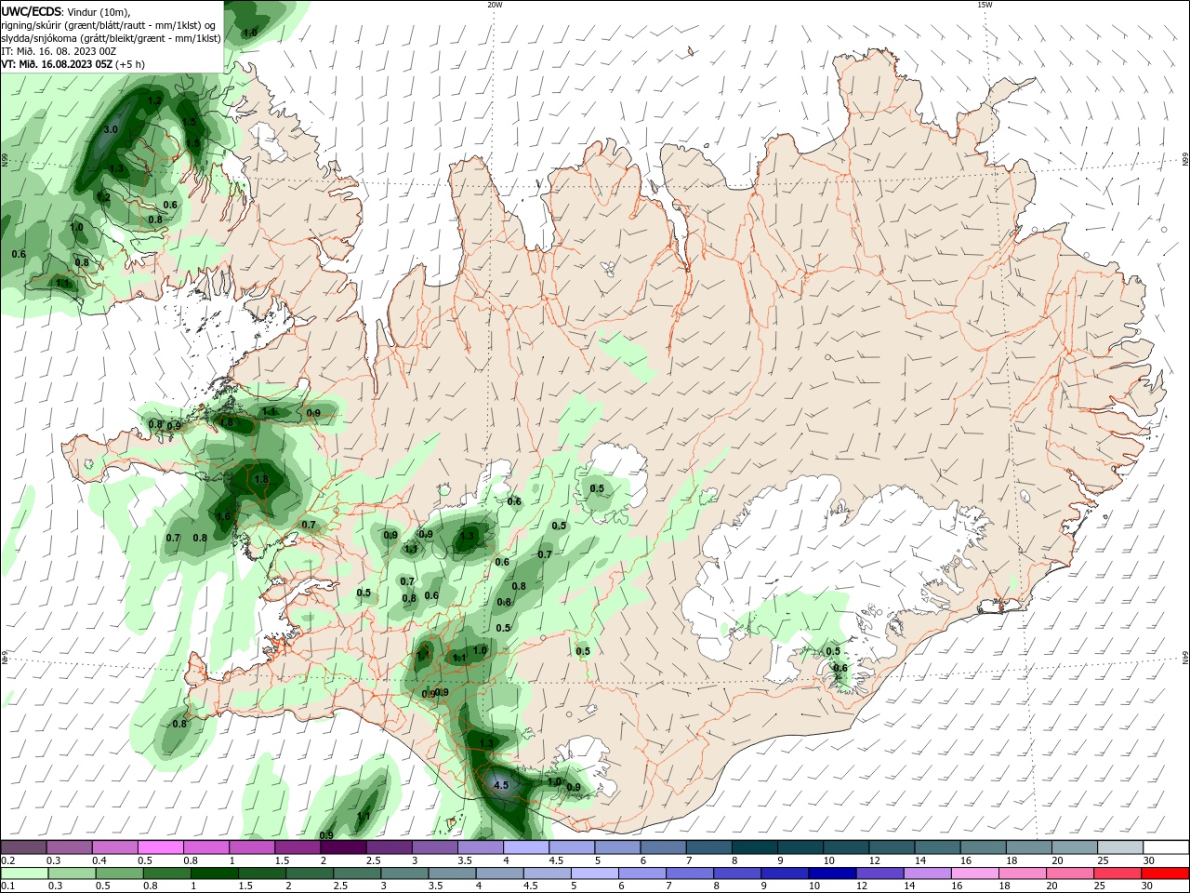This screenshot has height=893, width=1190.
Task: Click the 'UWC/ECDS: Vindur (10m)' title line
Action: 66,11
